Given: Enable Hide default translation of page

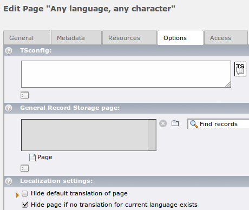Looking at the screenshot, I should tap(25, 194).
